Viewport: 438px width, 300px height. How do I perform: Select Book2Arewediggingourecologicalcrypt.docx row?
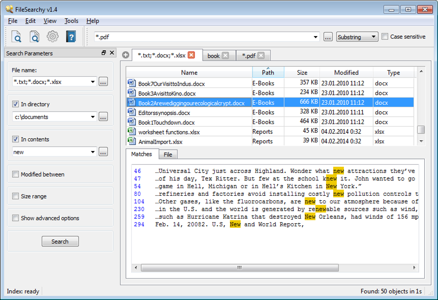(x=270, y=103)
